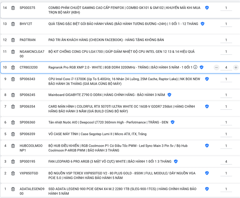Screen dimensions: 240x198
Task: Select the Mainboard GIGABYTE Z790 D product name
Action: pyautogui.click(x=106, y=95)
